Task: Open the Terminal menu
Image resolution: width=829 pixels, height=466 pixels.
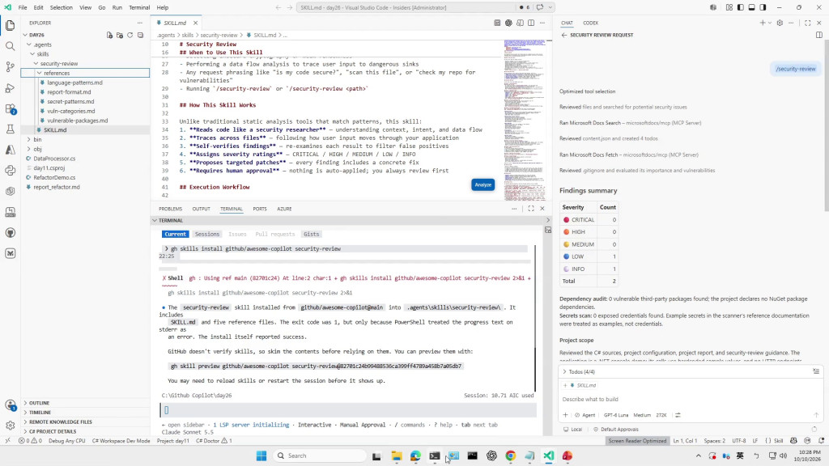Action: click(139, 7)
